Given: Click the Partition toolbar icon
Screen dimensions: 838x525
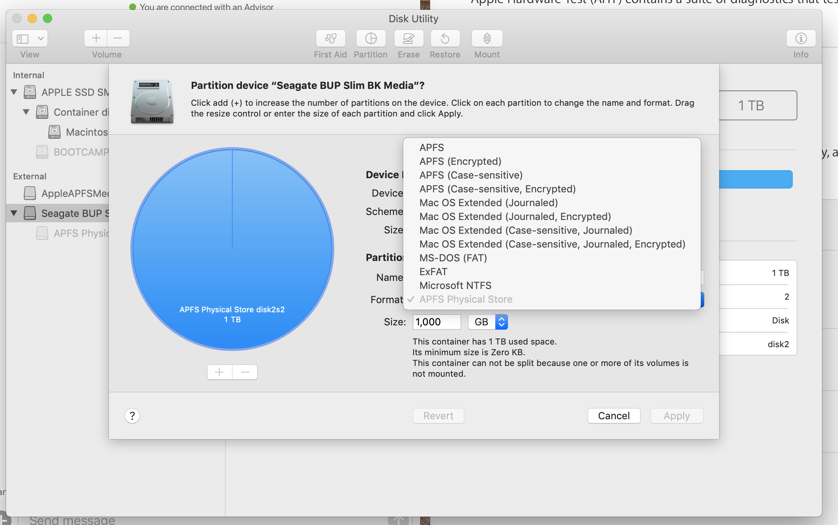Looking at the screenshot, I should (371, 38).
